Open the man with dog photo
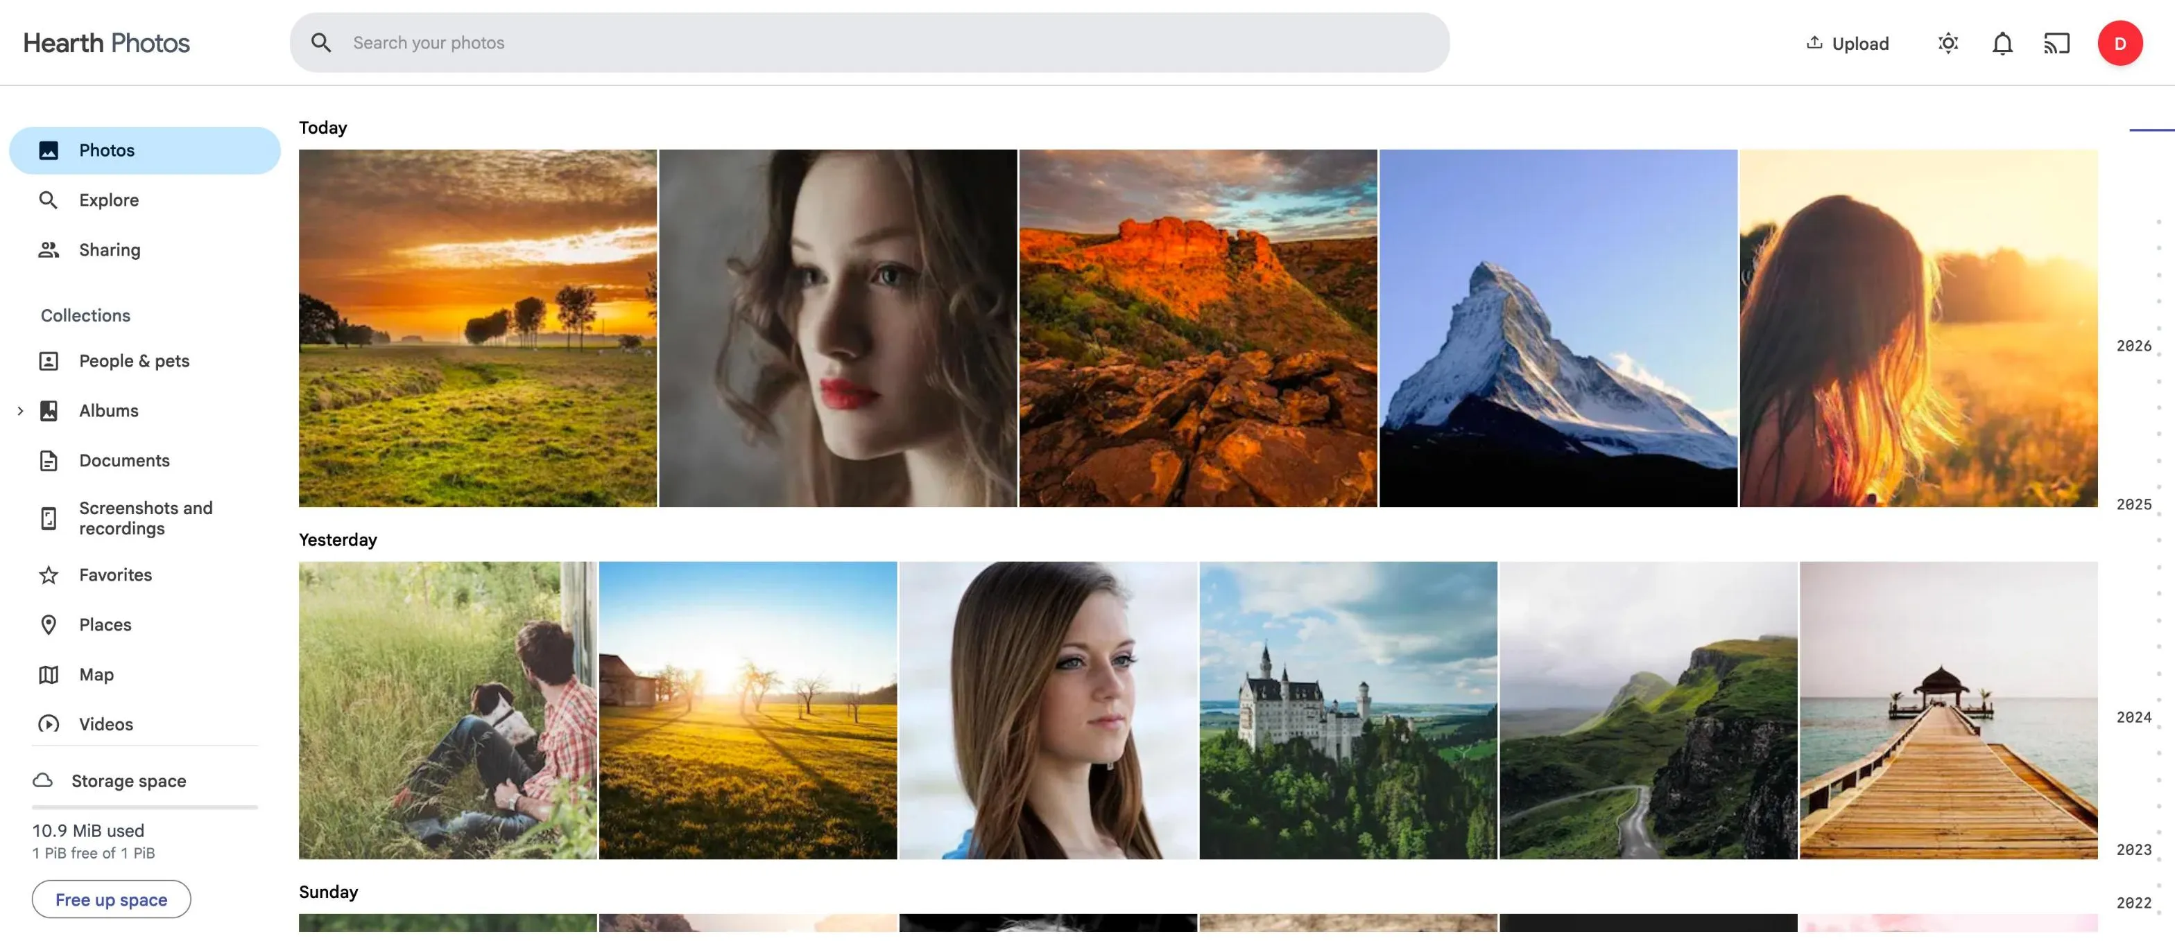Image resolution: width=2175 pixels, height=941 pixels. point(447,711)
